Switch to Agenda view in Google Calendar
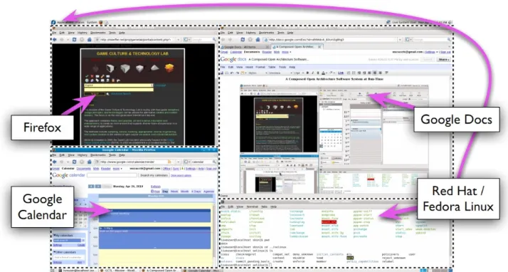 208,192
